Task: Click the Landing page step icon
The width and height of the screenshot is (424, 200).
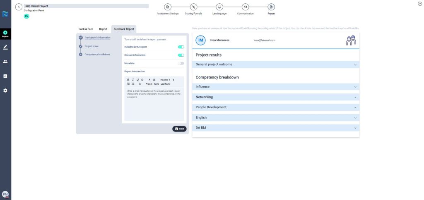Action: (219, 7)
